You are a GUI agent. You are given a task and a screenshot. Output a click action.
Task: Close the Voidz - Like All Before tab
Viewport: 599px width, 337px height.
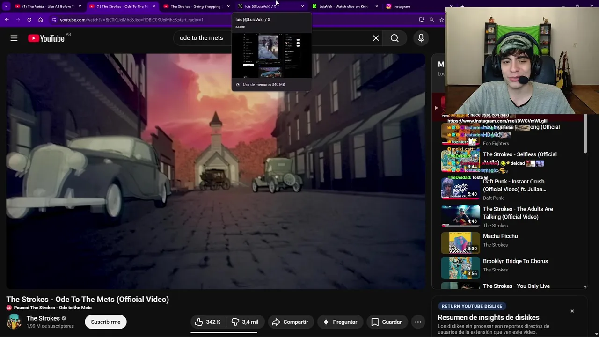click(80, 7)
